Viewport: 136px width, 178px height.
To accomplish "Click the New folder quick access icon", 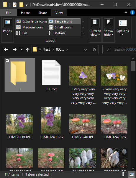I will 21,5.
